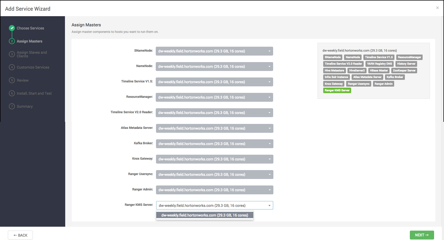The height and width of the screenshot is (240, 444).
Task: Click the SNameNode tag in host summary
Action: 333,57
